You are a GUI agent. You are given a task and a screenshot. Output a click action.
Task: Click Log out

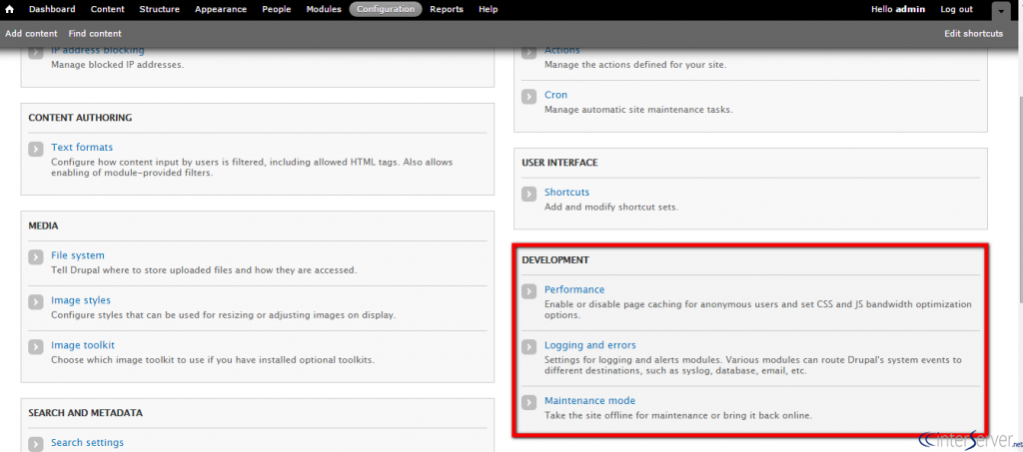956,9
